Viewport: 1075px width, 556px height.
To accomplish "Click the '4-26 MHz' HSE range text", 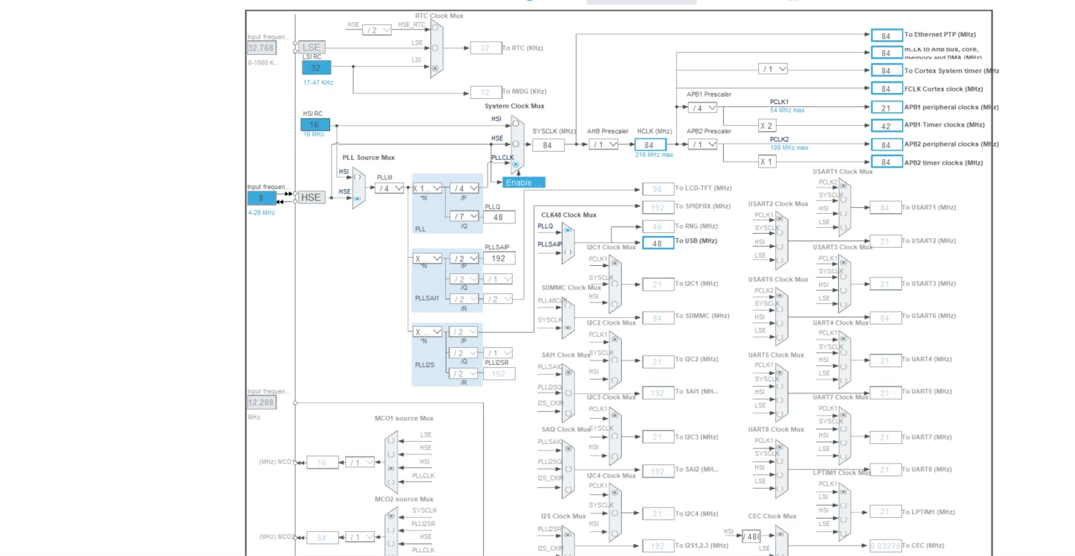I will [x=261, y=212].
